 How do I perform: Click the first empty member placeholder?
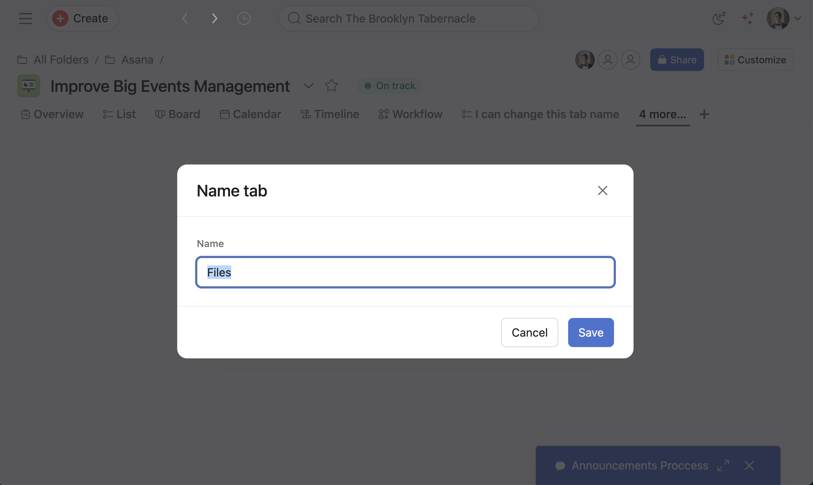pyautogui.click(x=608, y=60)
